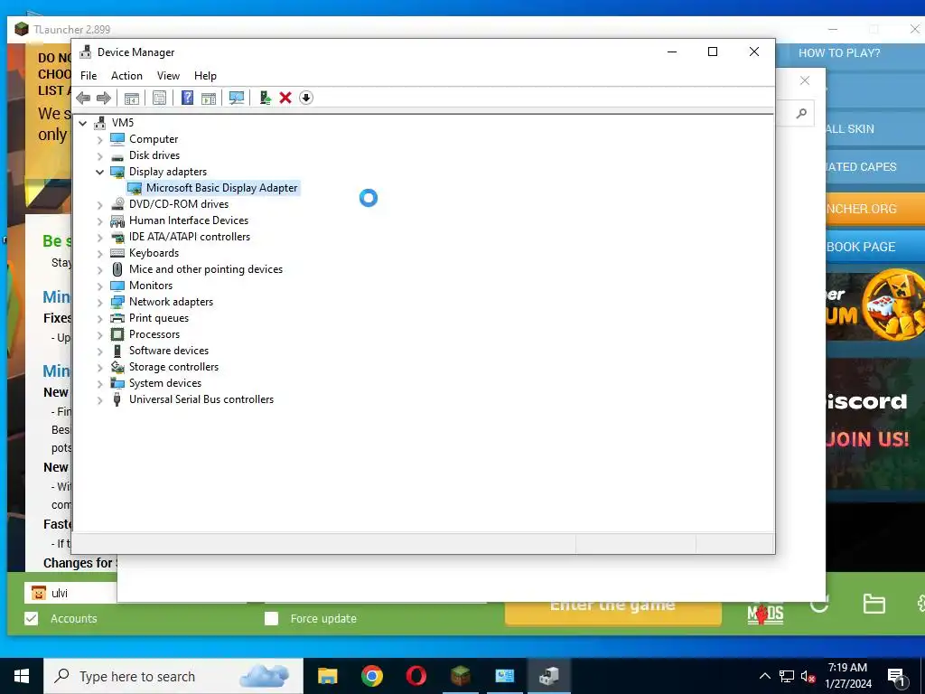Click the taskbar search box
The image size is (925, 694).
point(173,676)
